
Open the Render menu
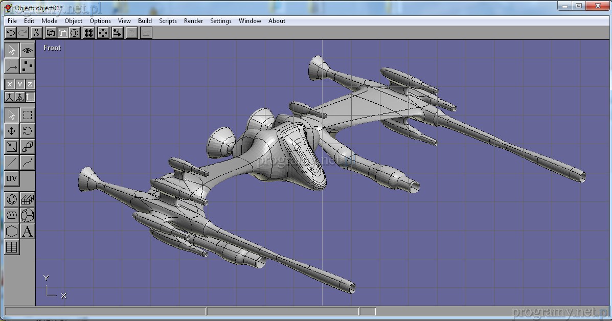[x=193, y=21]
